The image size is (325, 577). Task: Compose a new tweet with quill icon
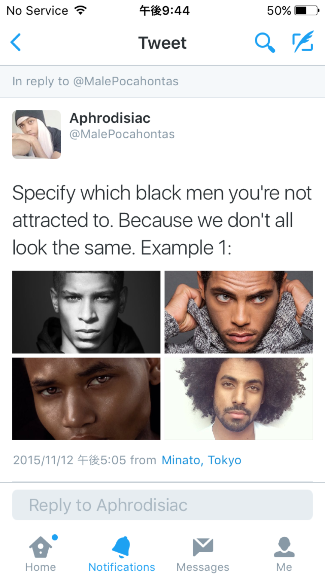point(303,42)
